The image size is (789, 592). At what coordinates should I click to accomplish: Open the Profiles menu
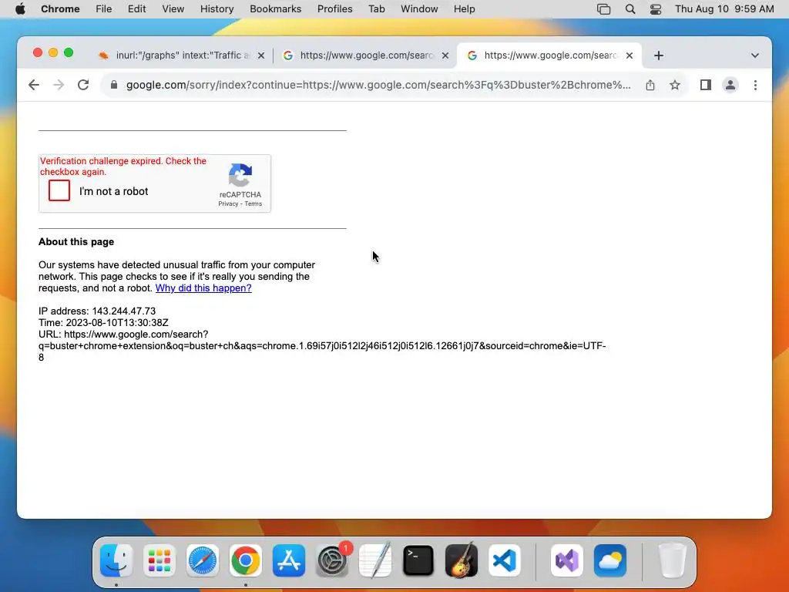[335, 9]
